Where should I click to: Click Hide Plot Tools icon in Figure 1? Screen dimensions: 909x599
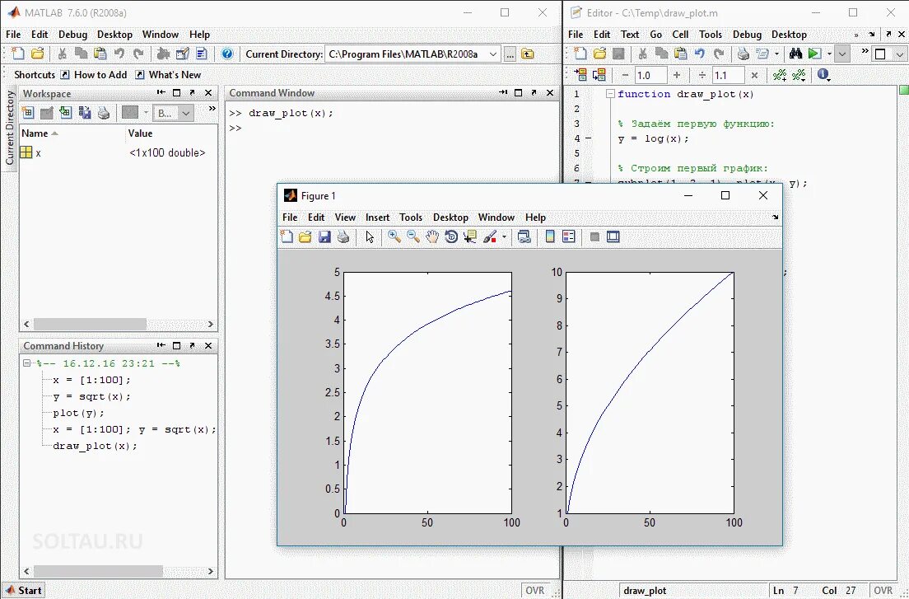[594, 236]
